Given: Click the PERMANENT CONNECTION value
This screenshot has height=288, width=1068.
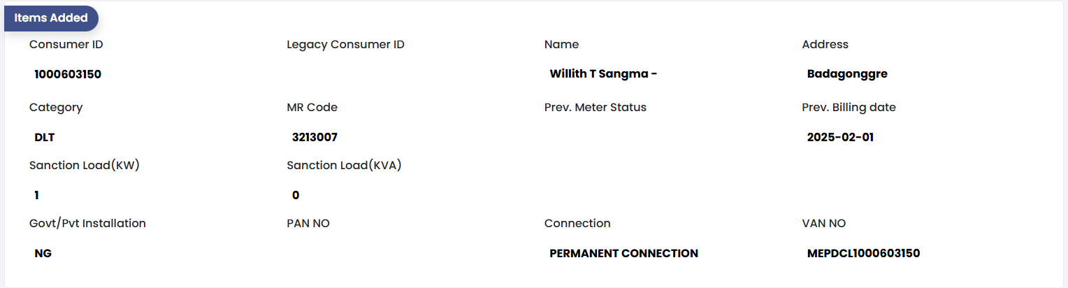Looking at the screenshot, I should [x=623, y=254].
